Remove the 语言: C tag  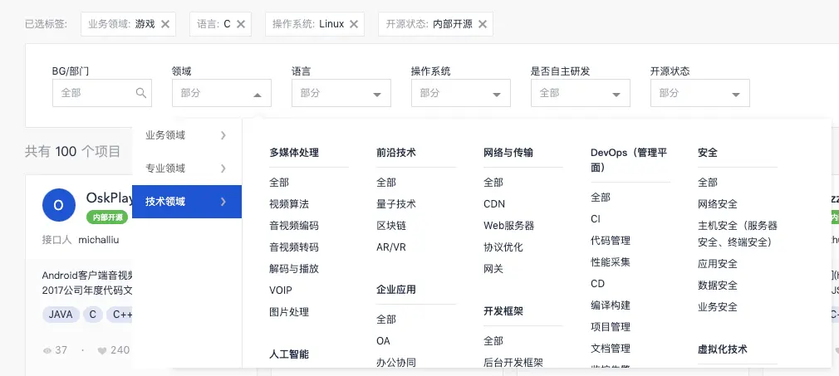241,24
